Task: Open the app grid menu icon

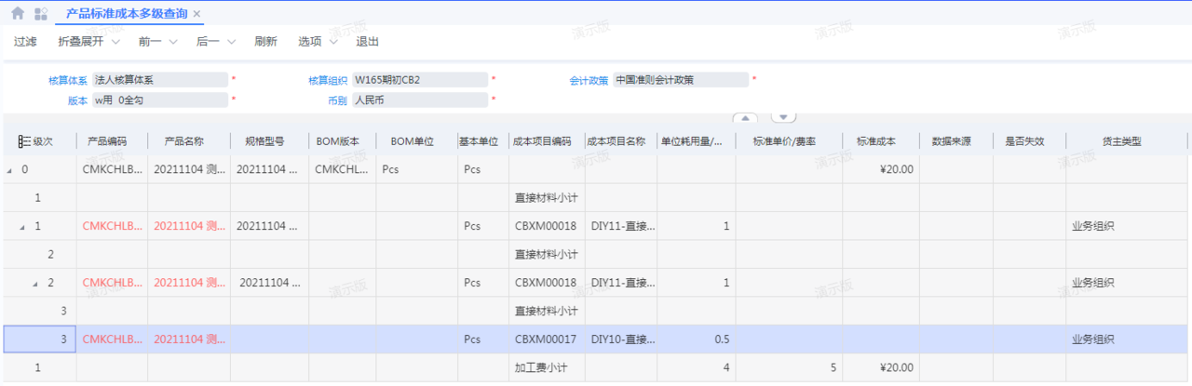Action: pos(41,14)
